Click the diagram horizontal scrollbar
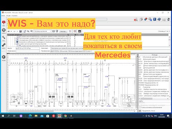172x129 pixels. tap(72, 111)
